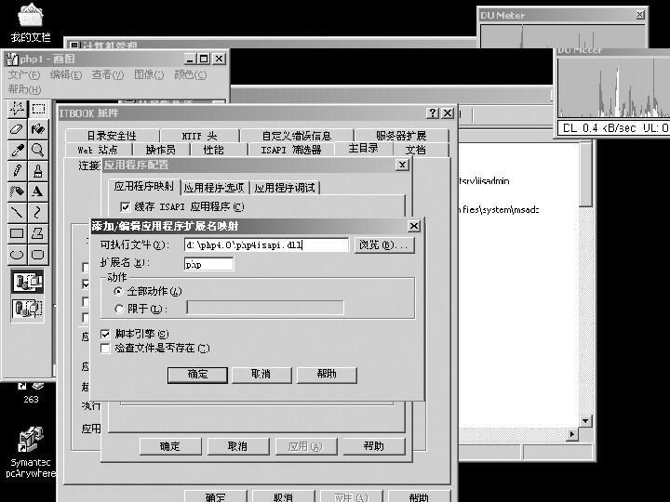Click the Browse (B)... button
The width and height of the screenshot is (670, 502).
click(384, 245)
